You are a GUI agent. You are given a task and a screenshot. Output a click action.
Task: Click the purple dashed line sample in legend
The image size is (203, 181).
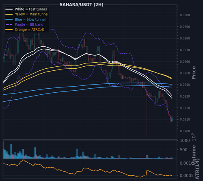point(9,24)
